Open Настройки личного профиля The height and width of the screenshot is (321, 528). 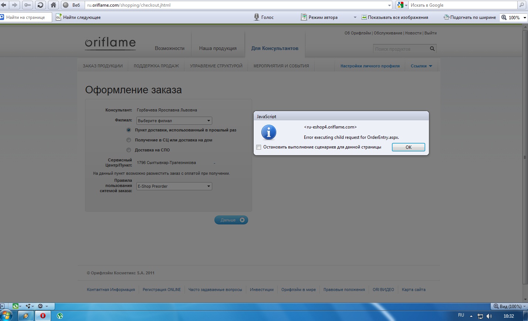click(x=370, y=66)
